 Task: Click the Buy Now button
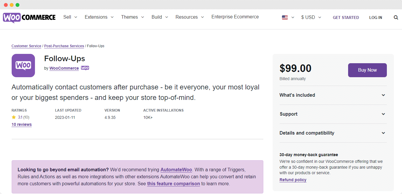[367, 70]
